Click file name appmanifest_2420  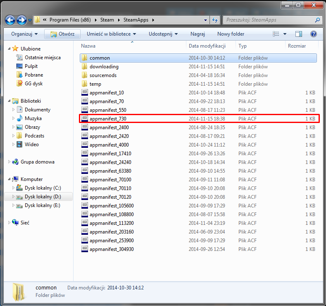click(109, 136)
